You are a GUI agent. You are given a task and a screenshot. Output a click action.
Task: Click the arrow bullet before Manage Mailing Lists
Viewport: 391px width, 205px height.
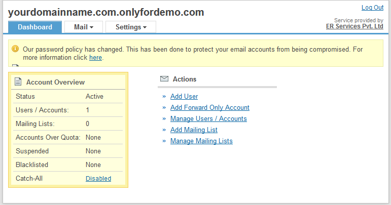click(164, 141)
